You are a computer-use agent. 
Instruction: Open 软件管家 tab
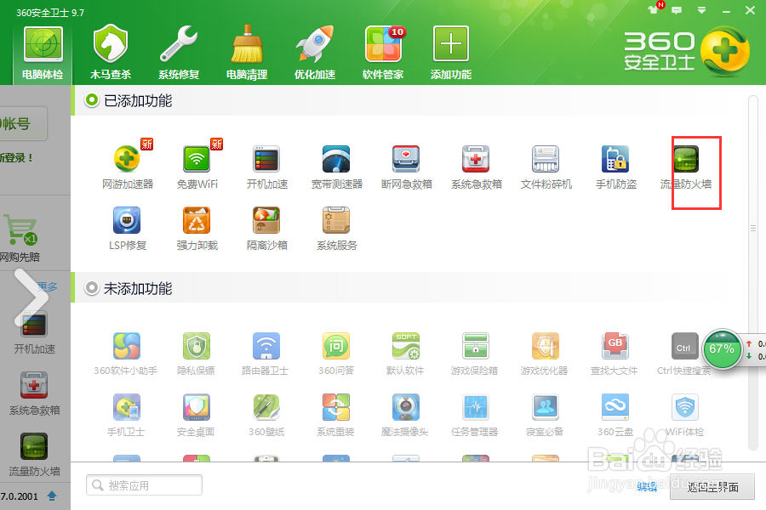pyautogui.click(x=383, y=54)
